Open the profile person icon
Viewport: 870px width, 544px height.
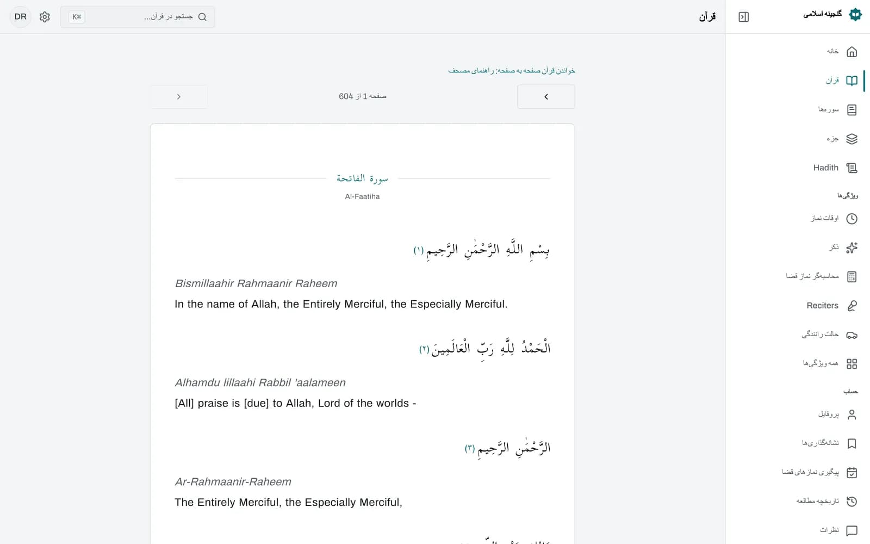click(852, 415)
